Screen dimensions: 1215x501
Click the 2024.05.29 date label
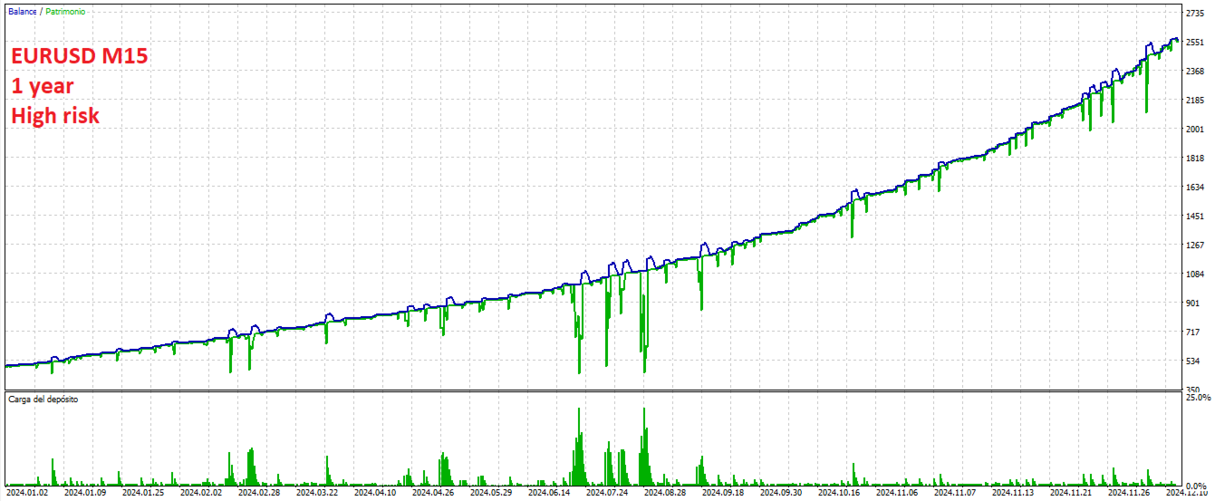490,494
